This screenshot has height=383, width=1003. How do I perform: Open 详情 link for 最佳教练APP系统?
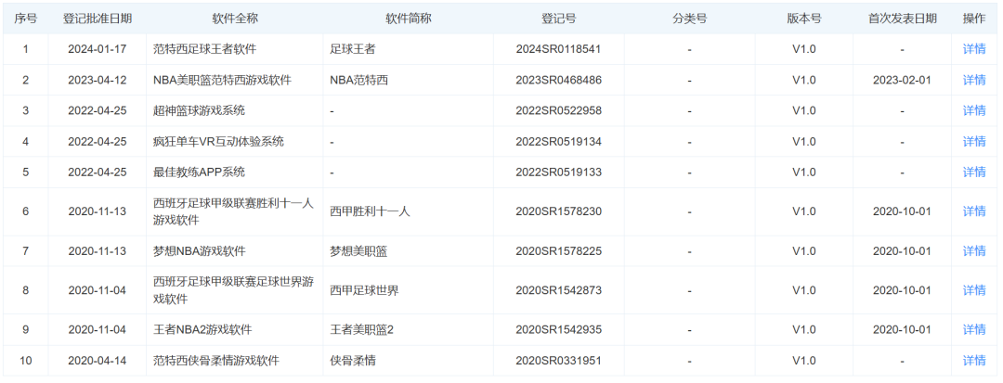974,172
